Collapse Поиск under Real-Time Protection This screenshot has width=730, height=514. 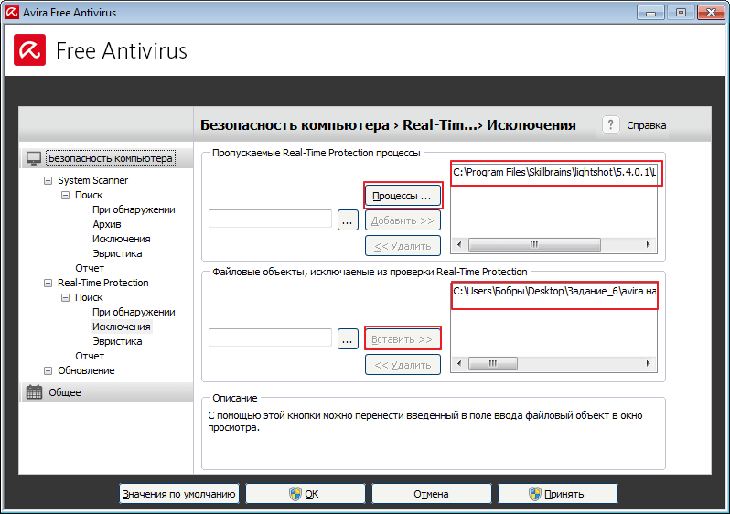pos(65,297)
